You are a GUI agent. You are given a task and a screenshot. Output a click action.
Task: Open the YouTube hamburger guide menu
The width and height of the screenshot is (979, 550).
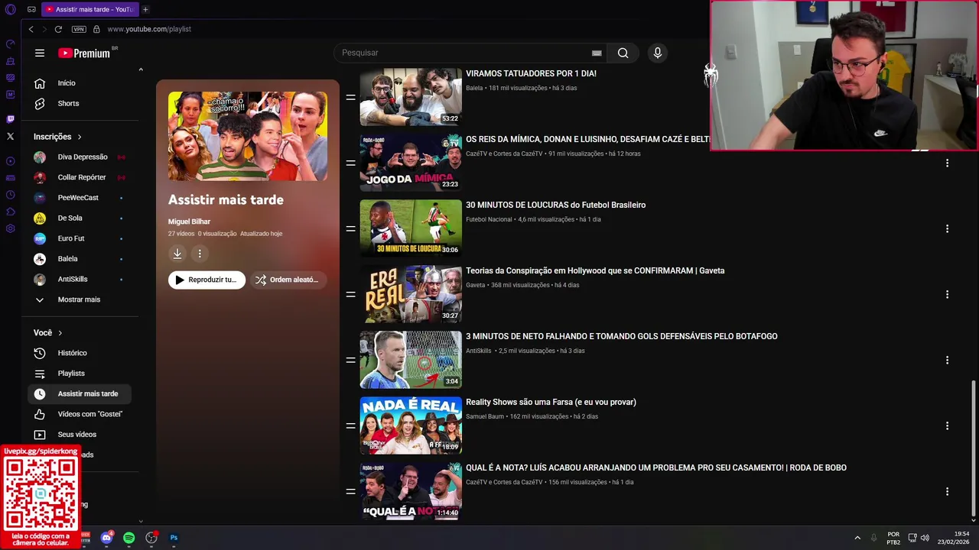point(40,53)
